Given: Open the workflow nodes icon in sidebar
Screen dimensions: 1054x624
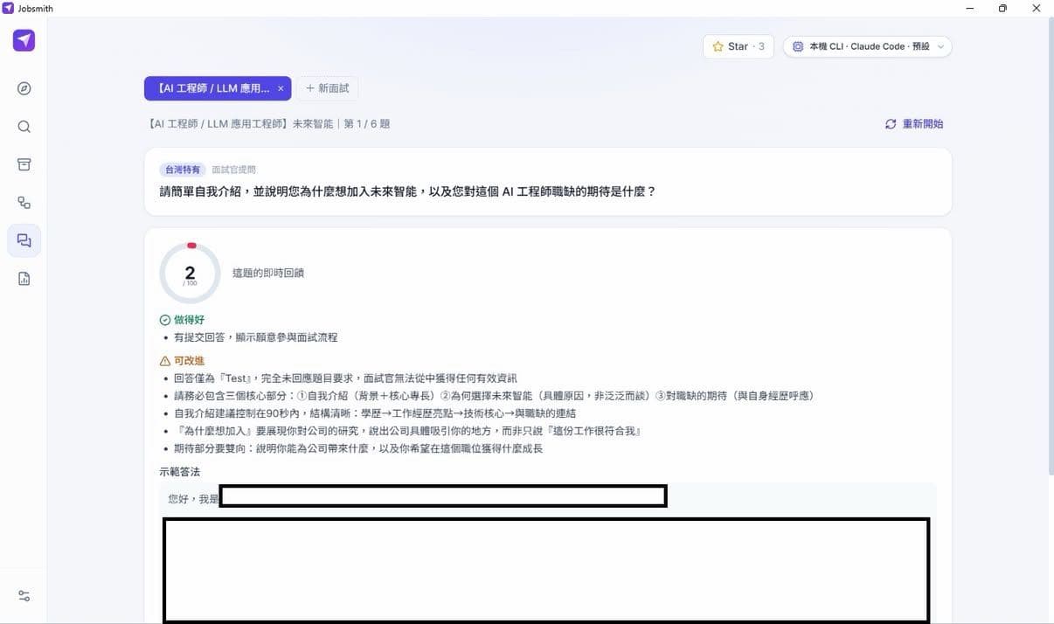Looking at the screenshot, I should point(24,203).
